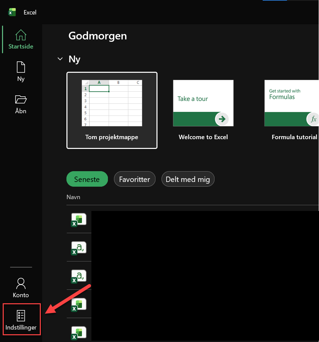This screenshot has width=319, height=342.
Task: Click the Excel title text
Action: (30, 12)
